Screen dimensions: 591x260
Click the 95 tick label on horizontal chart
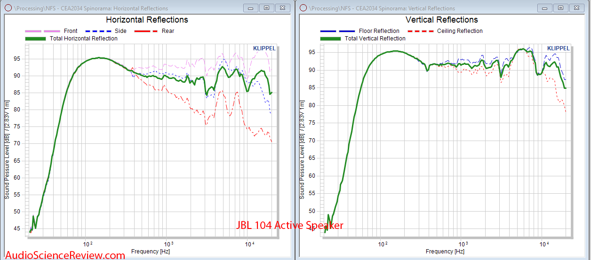(x=17, y=59)
